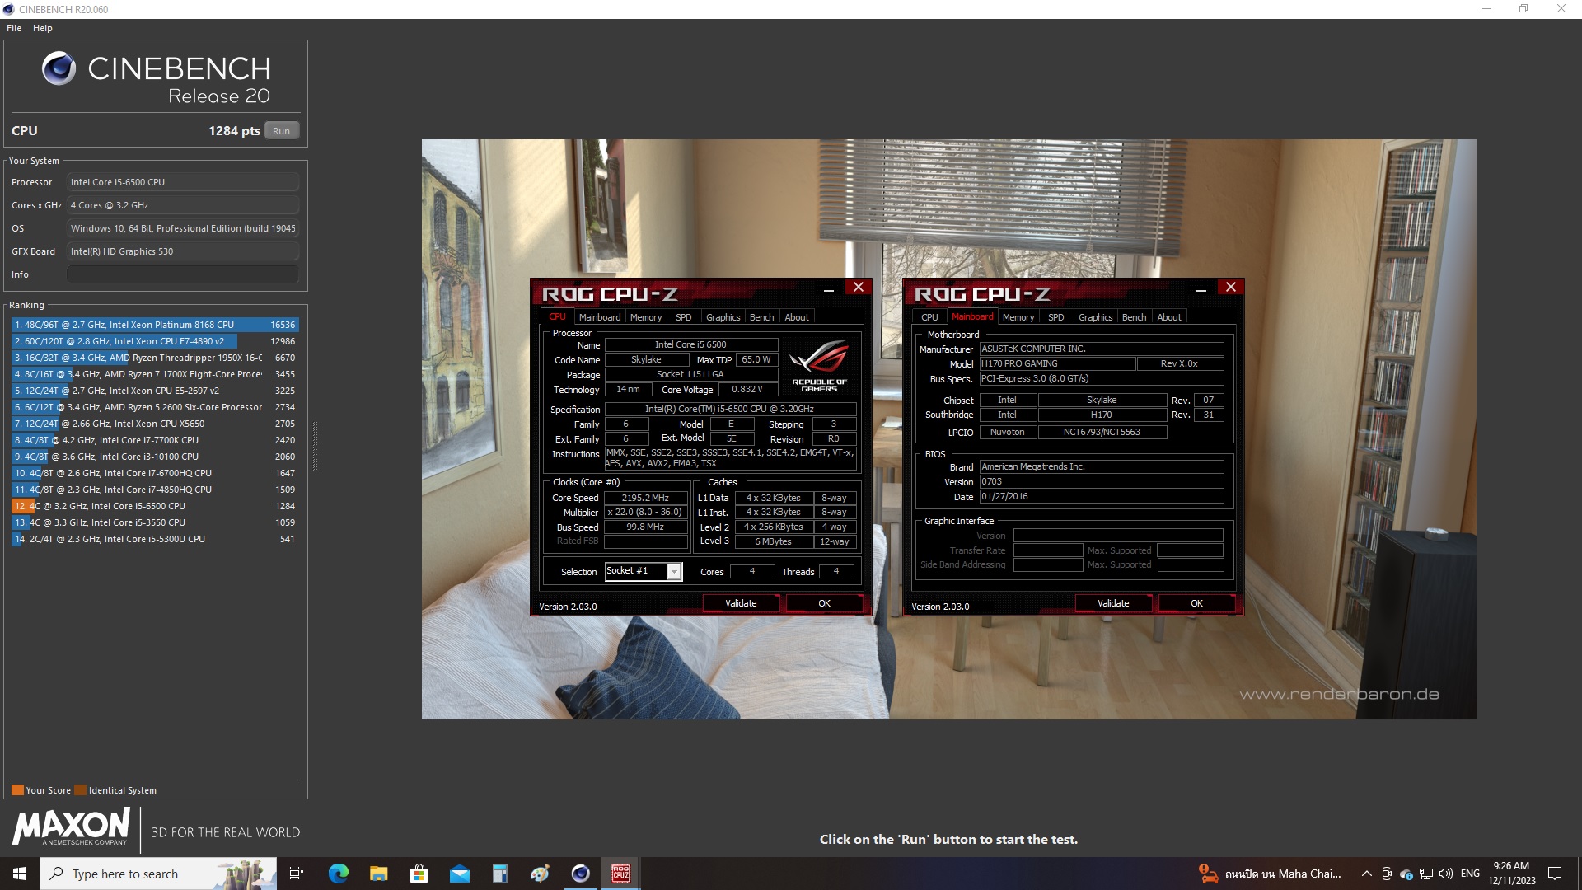Open the Help menu
Image resolution: width=1582 pixels, height=890 pixels.
click(x=43, y=28)
